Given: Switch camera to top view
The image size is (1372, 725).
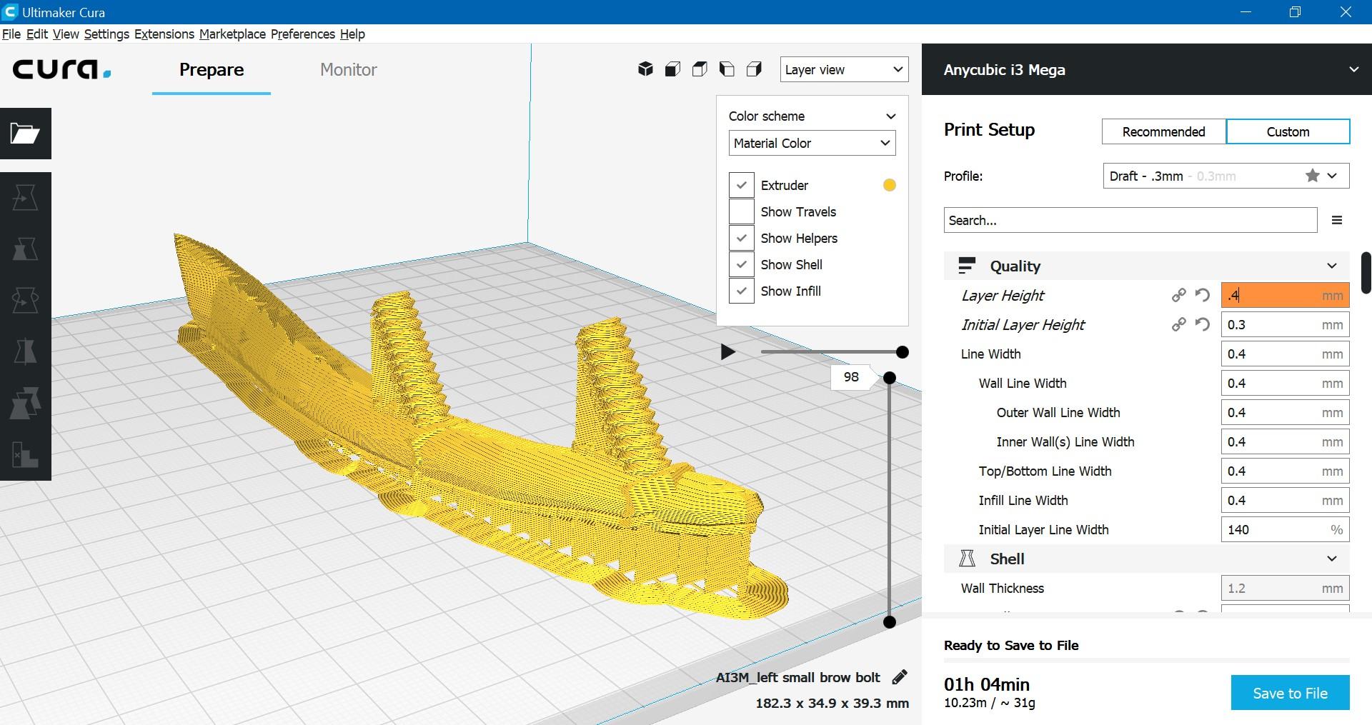Looking at the screenshot, I should pyautogui.click(x=700, y=69).
